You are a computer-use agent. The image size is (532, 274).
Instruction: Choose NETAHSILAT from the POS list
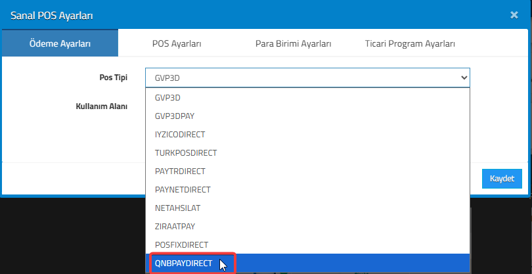(x=177, y=208)
